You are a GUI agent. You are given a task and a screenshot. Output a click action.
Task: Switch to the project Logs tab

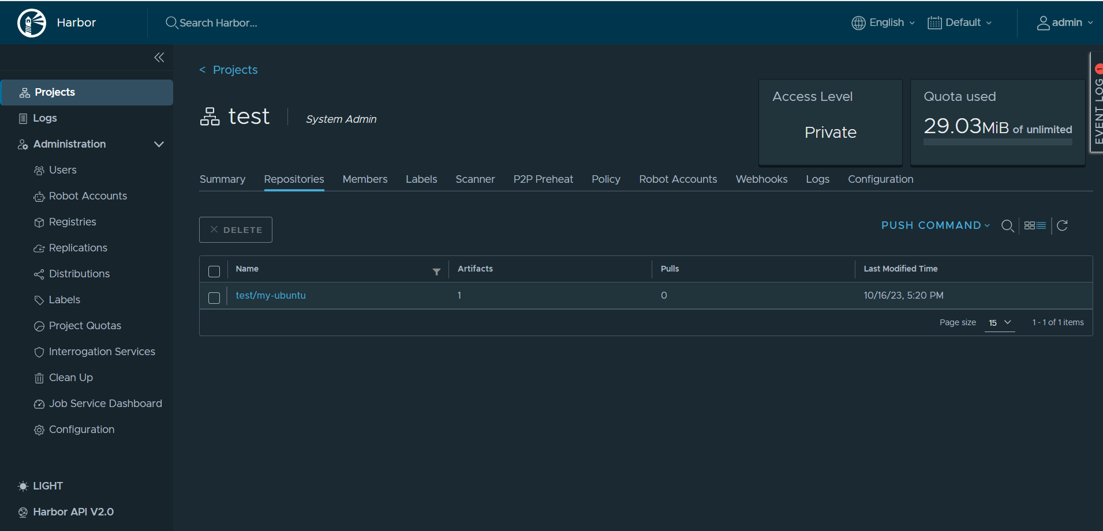[x=818, y=179]
